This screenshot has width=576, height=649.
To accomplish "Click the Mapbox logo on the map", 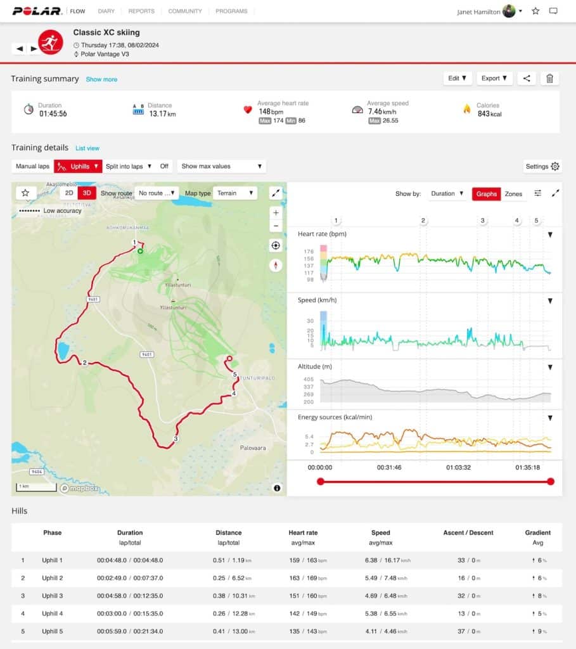I will 79,489.
